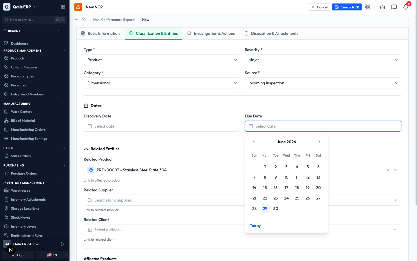Open the chat messages icon
The image size is (417, 261).
[394, 7]
